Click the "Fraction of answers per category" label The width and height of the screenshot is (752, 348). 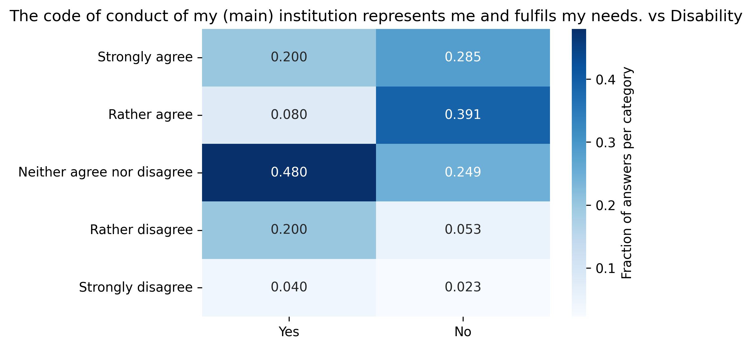627,173
